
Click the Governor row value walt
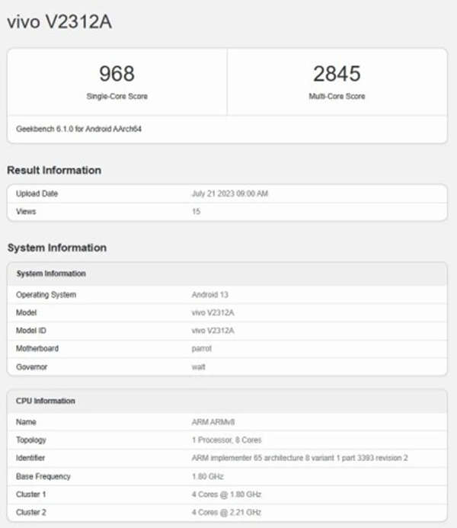click(198, 367)
